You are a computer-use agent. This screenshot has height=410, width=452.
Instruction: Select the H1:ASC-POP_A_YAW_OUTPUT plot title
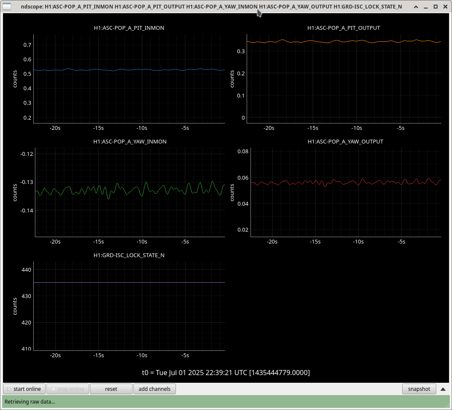(345, 141)
